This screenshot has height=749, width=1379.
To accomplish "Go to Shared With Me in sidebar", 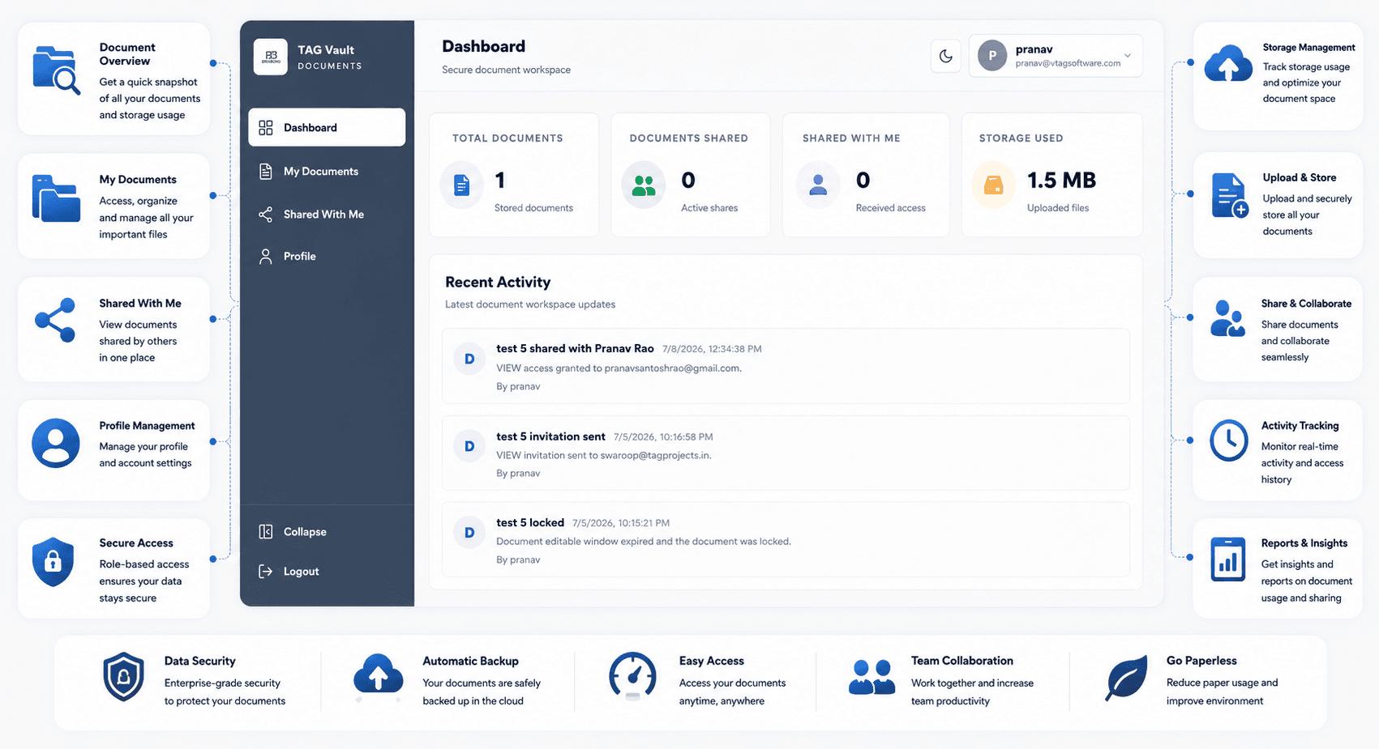I will coord(327,214).
